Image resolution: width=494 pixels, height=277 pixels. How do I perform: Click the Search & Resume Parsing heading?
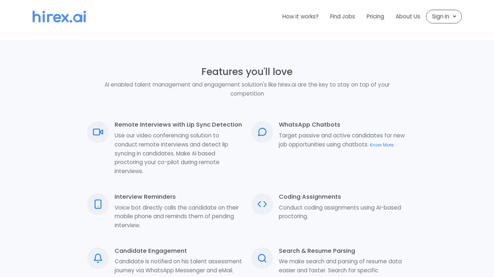tap(317, 251)
